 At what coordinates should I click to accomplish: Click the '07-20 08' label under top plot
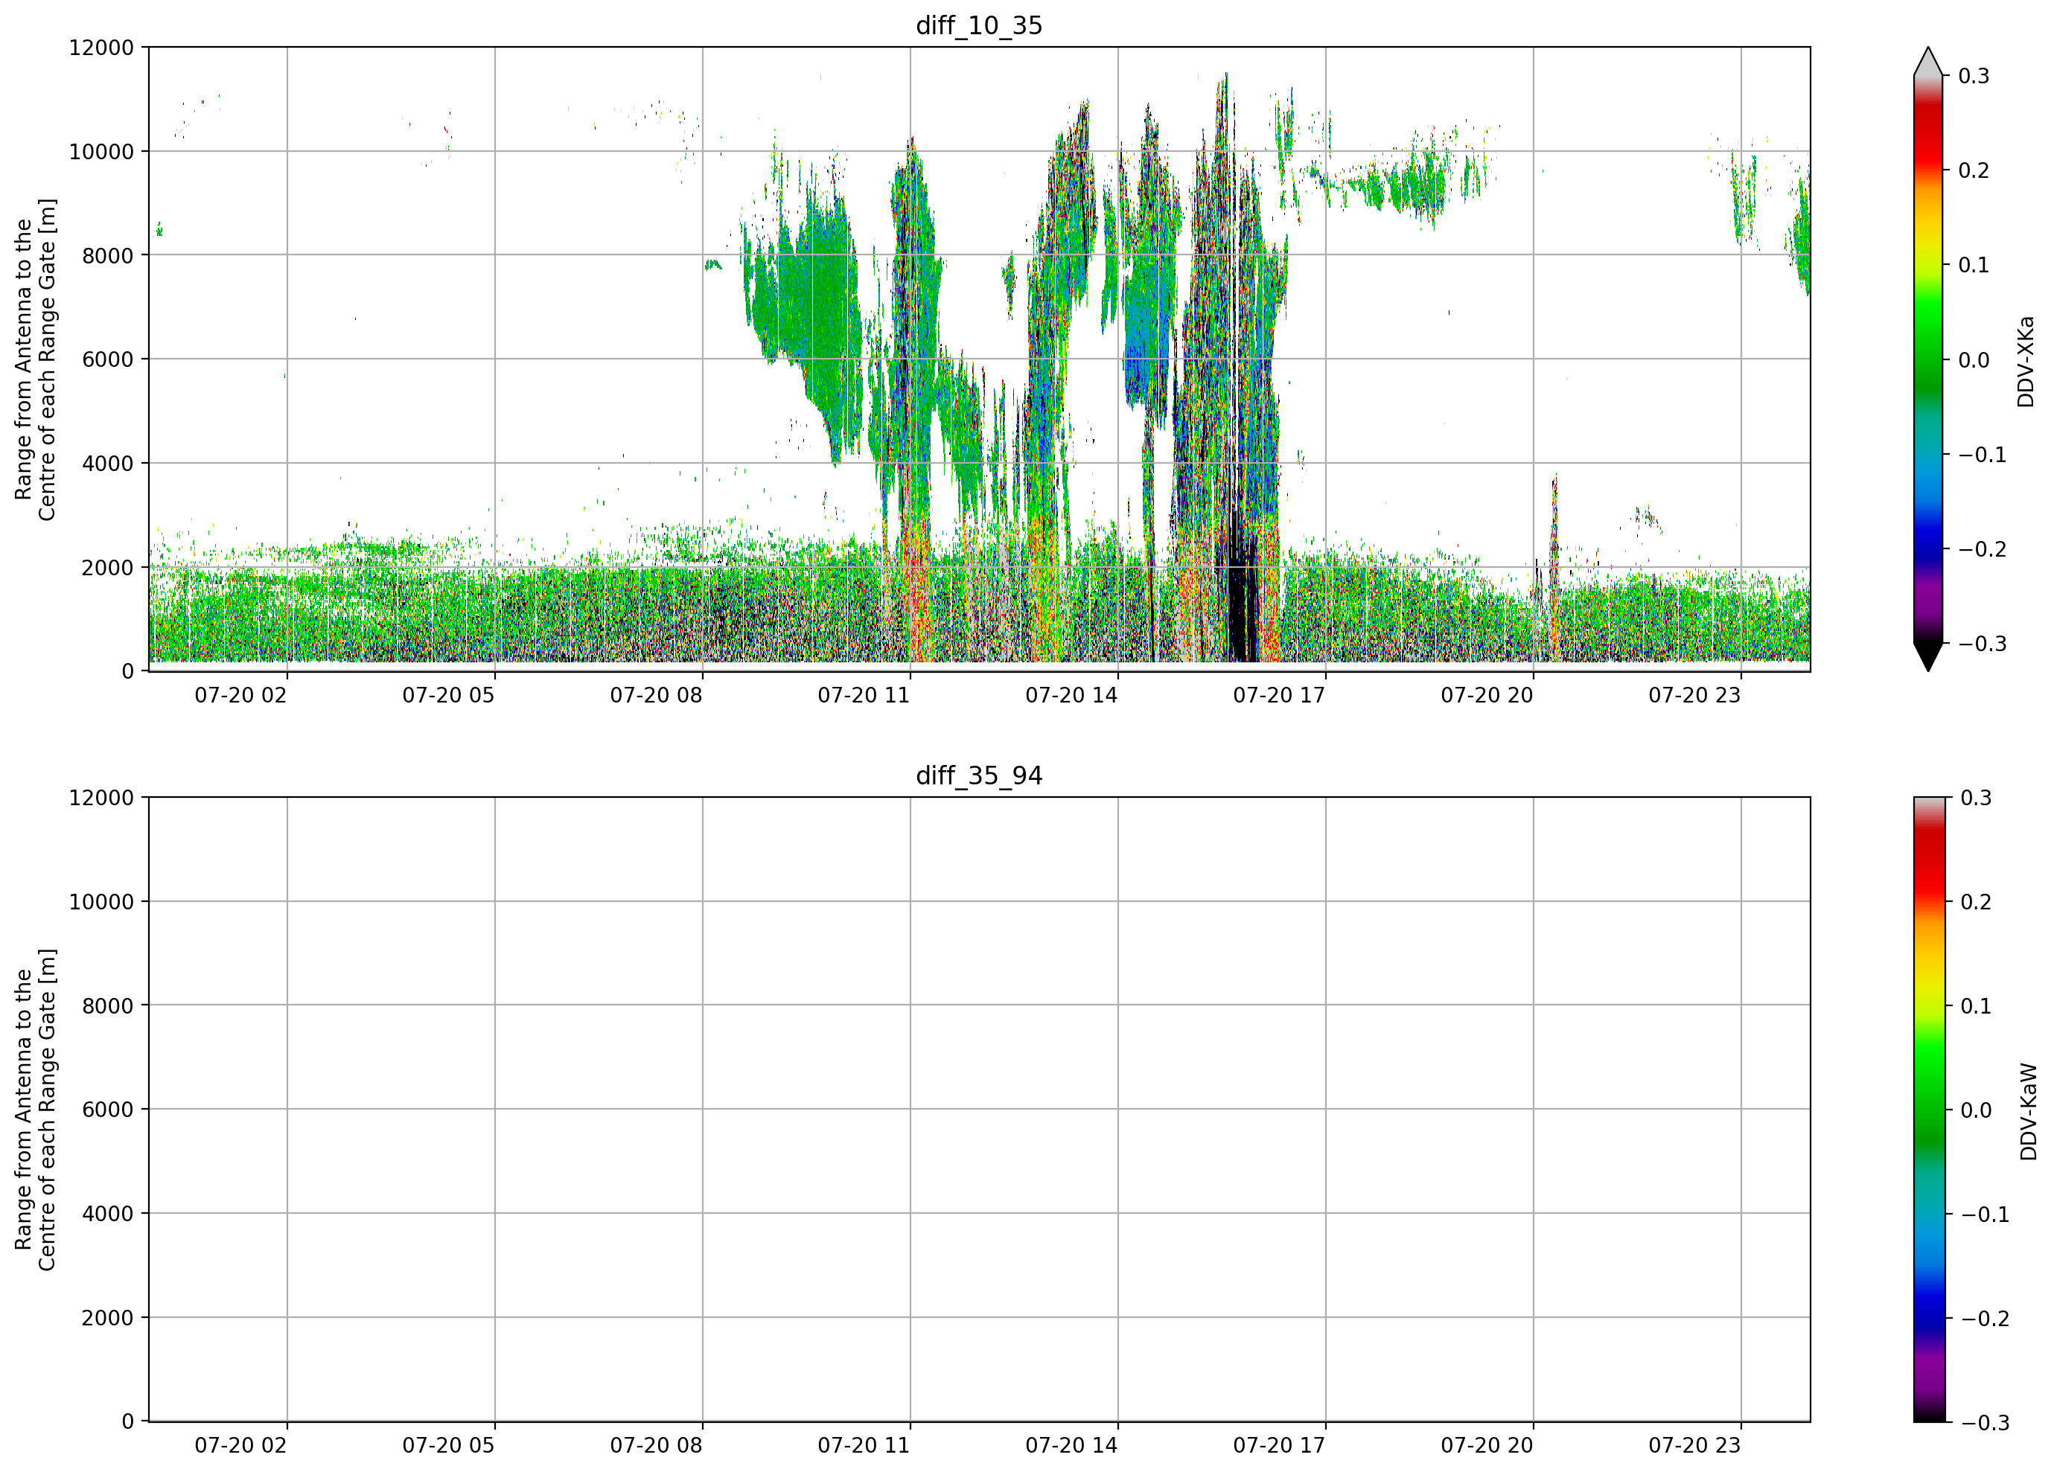pos(656,695)
